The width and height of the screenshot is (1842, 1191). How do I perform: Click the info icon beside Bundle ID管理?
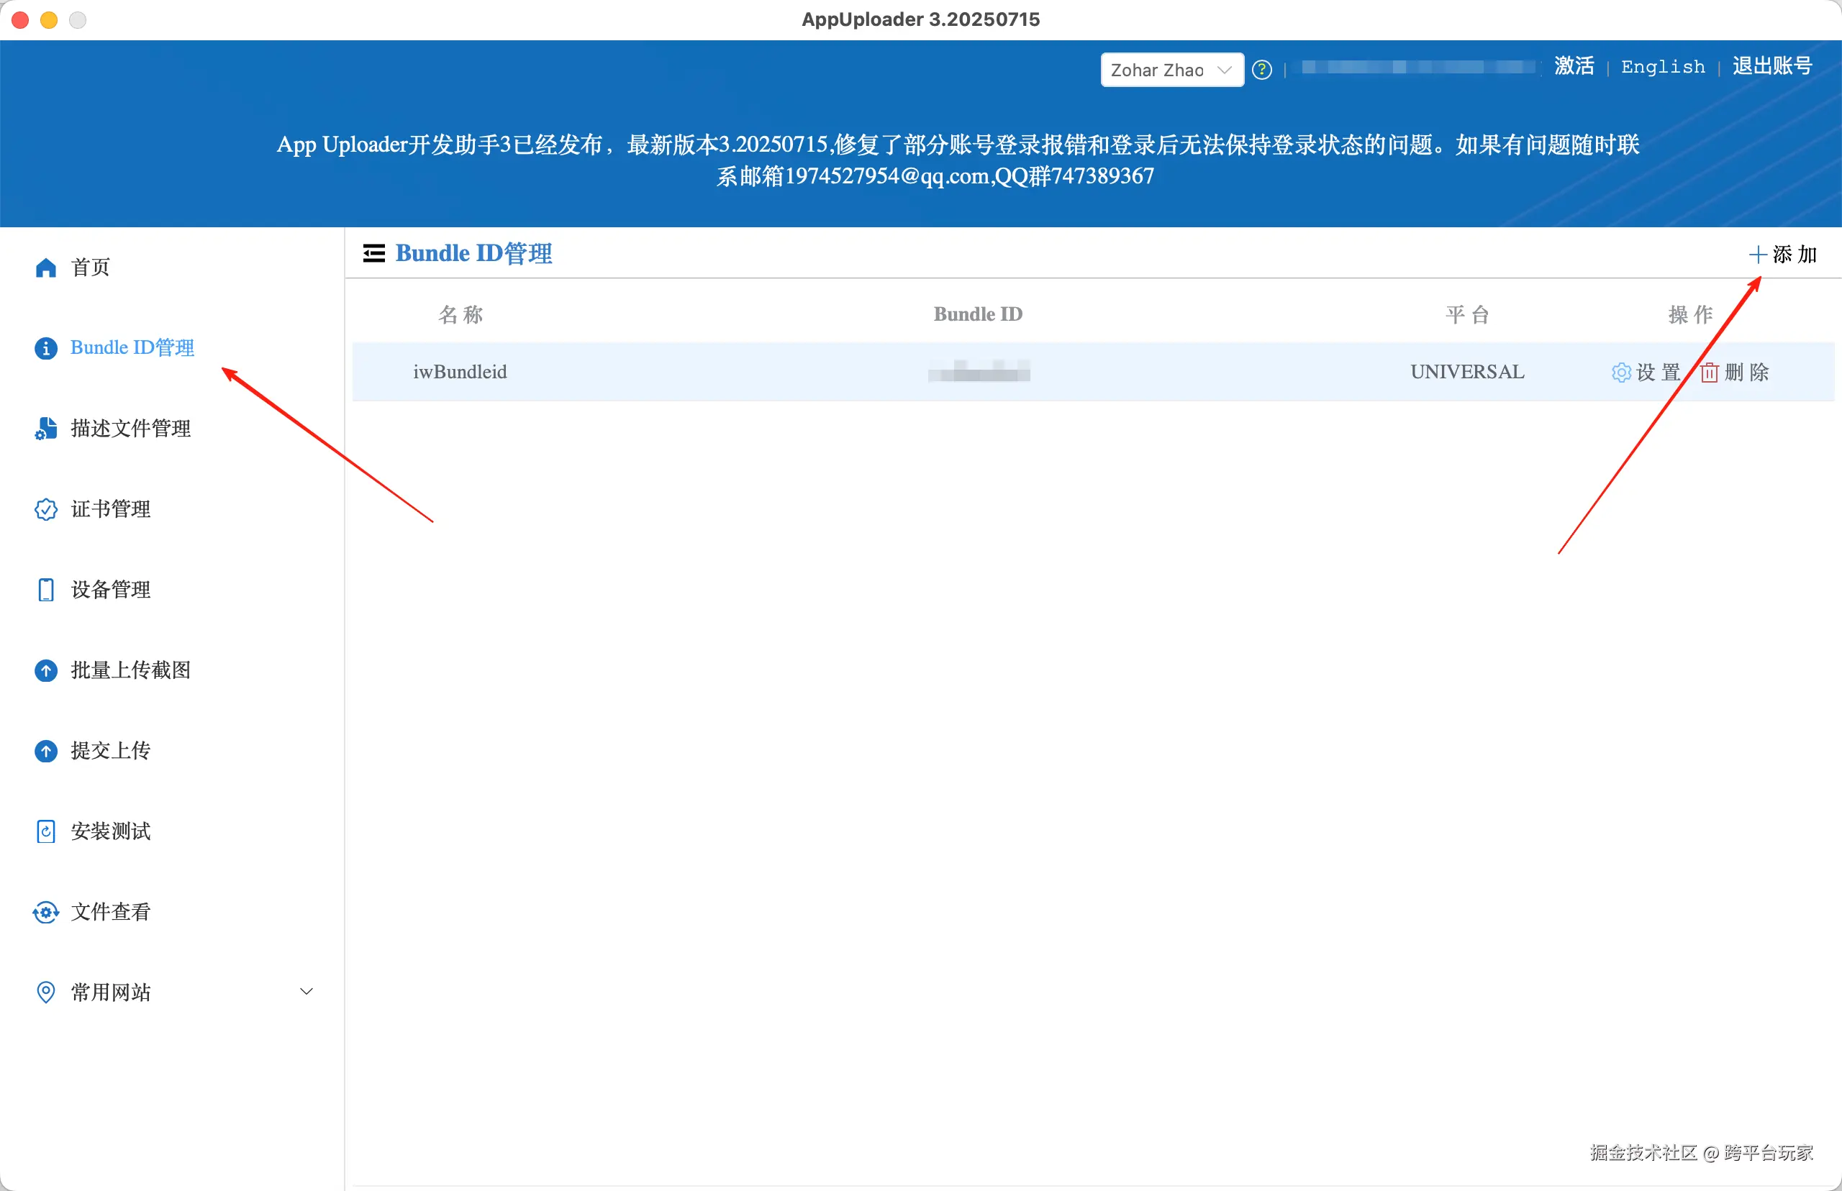pos(45,348)
